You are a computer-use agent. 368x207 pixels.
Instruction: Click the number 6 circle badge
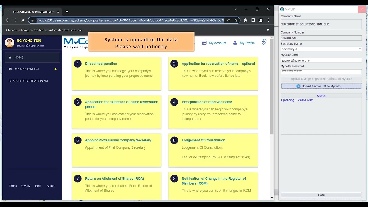coord(174,140)
